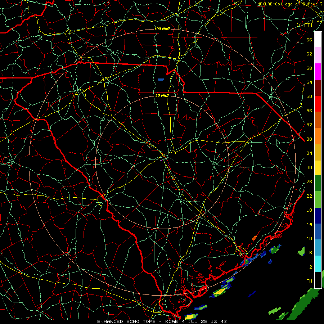Click the light pink legend swatch
The height and width of the screenshot is (324, 324).
(318, 55)
